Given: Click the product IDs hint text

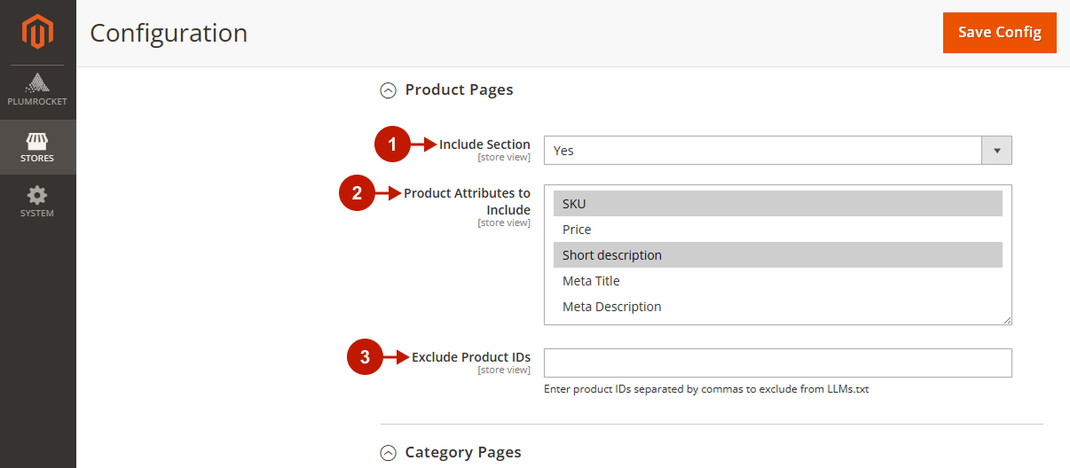Looking at the screenshot, I should point(706,389).
